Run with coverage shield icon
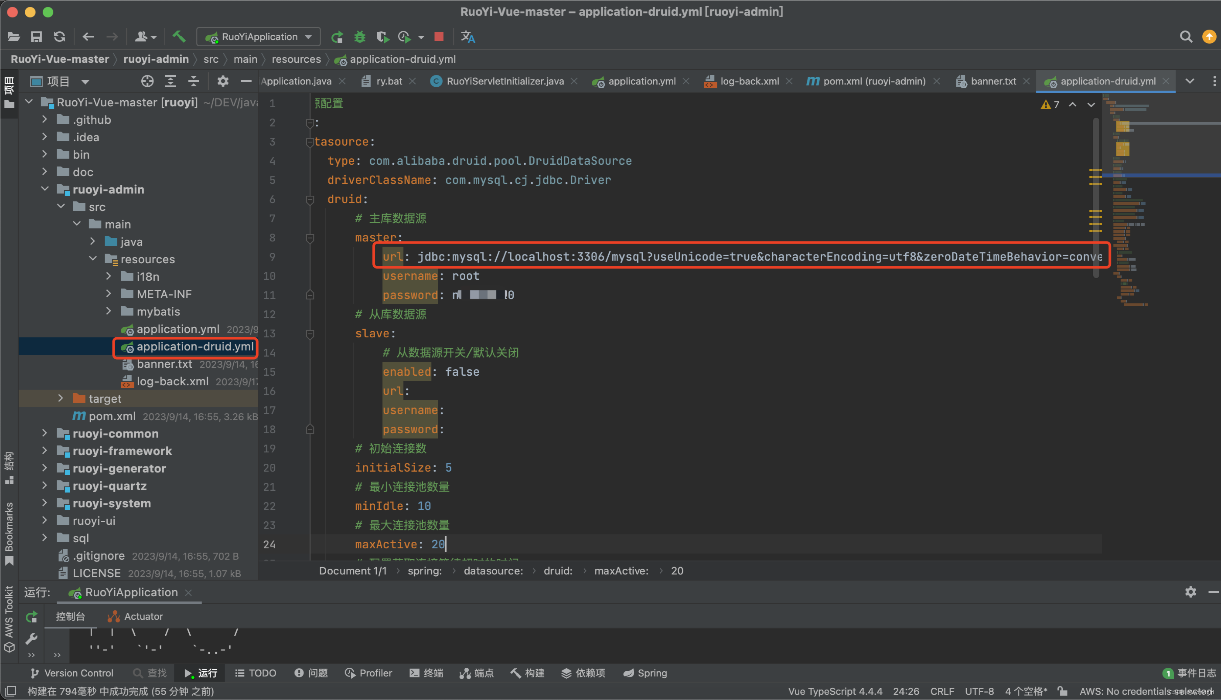This screenshot has height=700, width=1221. pyautogui.click(x=382, y=37)
